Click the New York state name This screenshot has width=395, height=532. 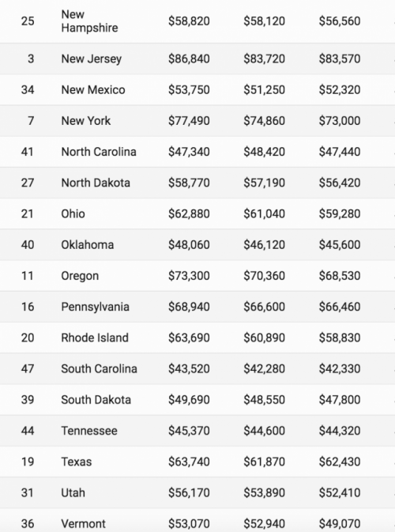point(86,121)
